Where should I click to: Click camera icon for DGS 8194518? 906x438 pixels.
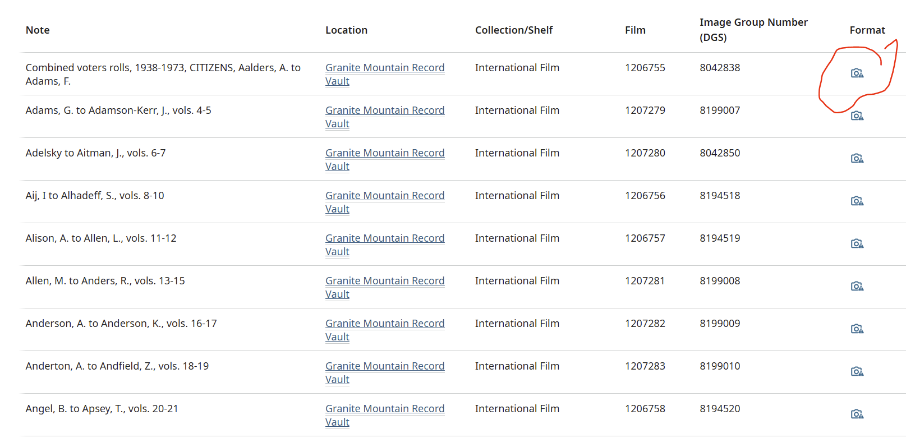(x=857, y=201)
